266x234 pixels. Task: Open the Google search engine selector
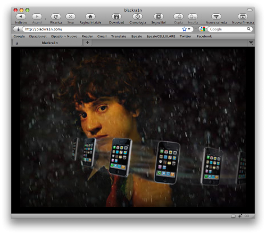point(203,29)
